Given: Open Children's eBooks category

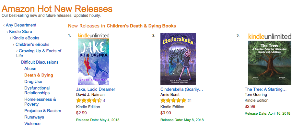Looking at the screenshot, I should [32, 45].
